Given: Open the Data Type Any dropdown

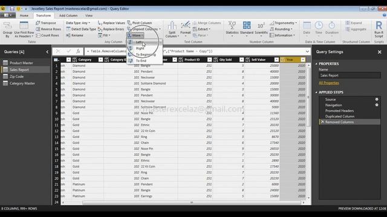Looking at the screenshot, I should coord(78,23).
